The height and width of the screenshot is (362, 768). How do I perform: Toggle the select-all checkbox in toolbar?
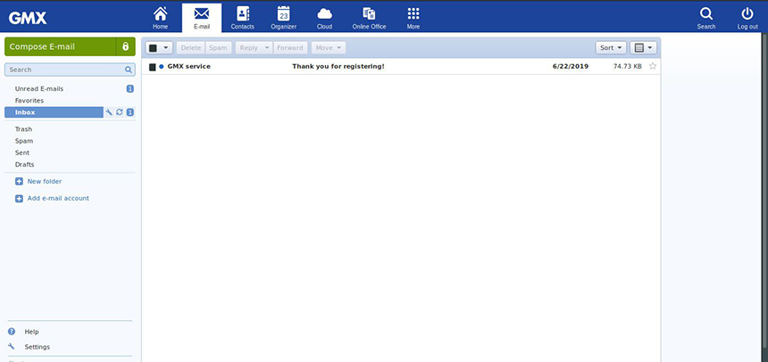click(153, 48)
